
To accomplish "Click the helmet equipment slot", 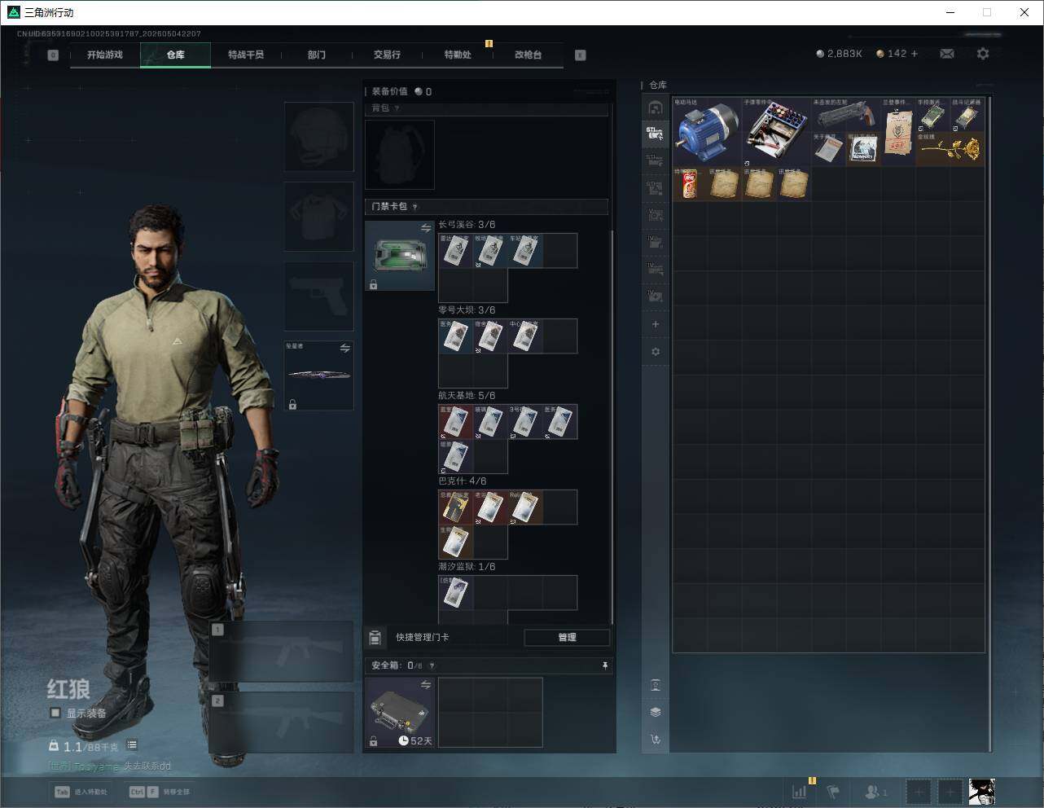I will tap(318, 136).
